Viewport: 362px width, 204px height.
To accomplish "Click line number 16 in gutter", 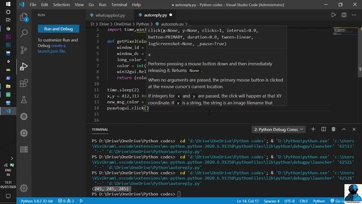I will tap(97, 120).
